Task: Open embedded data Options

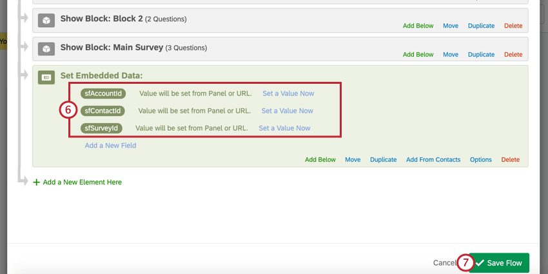Action: tap(480, 160)
